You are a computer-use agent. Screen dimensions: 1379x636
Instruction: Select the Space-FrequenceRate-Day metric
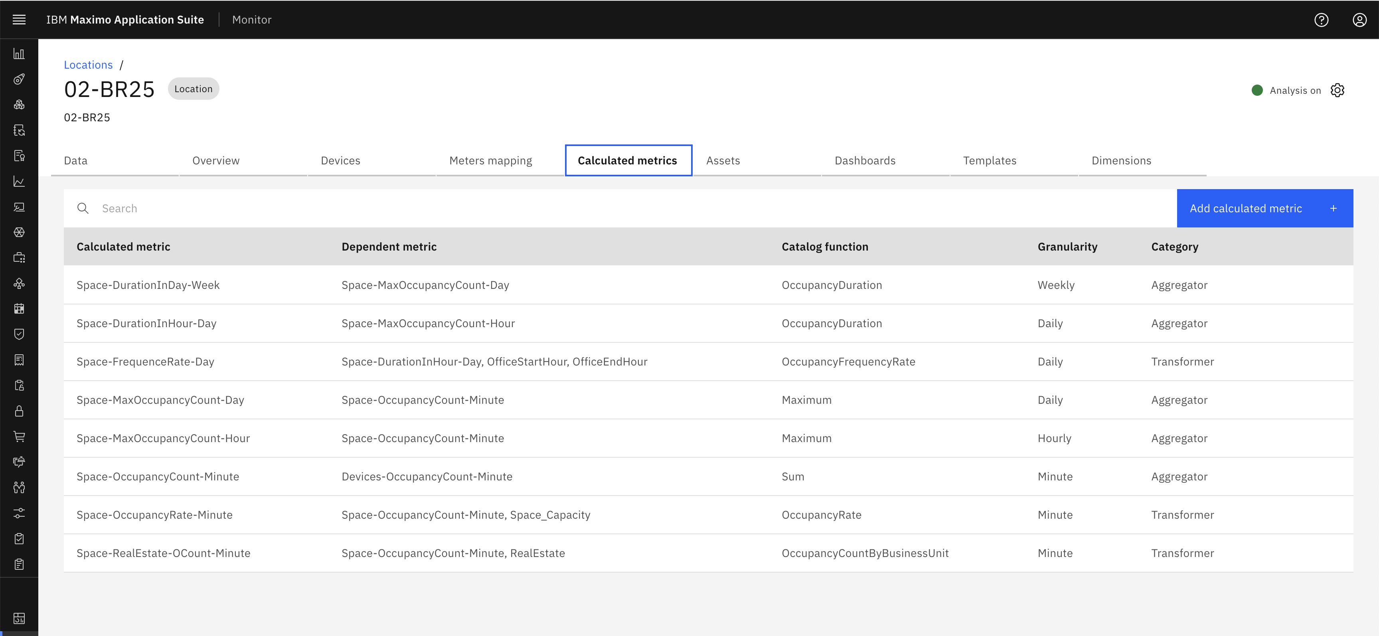coord(146,362)
